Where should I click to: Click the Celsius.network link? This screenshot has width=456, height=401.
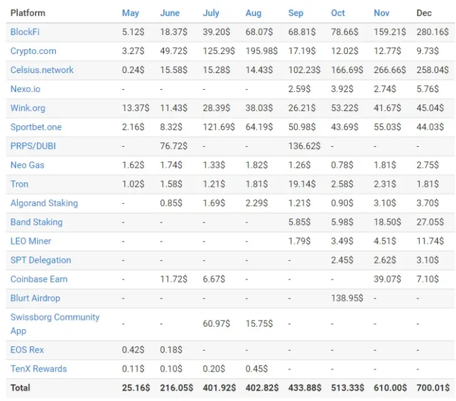pyautogui.click(x=42, y=70)
